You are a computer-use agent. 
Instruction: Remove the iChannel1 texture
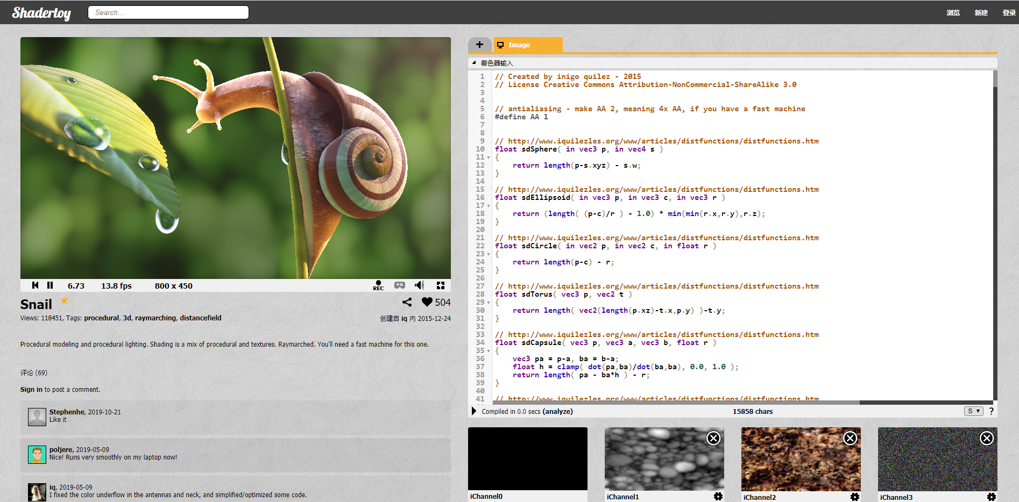[713, 439]
